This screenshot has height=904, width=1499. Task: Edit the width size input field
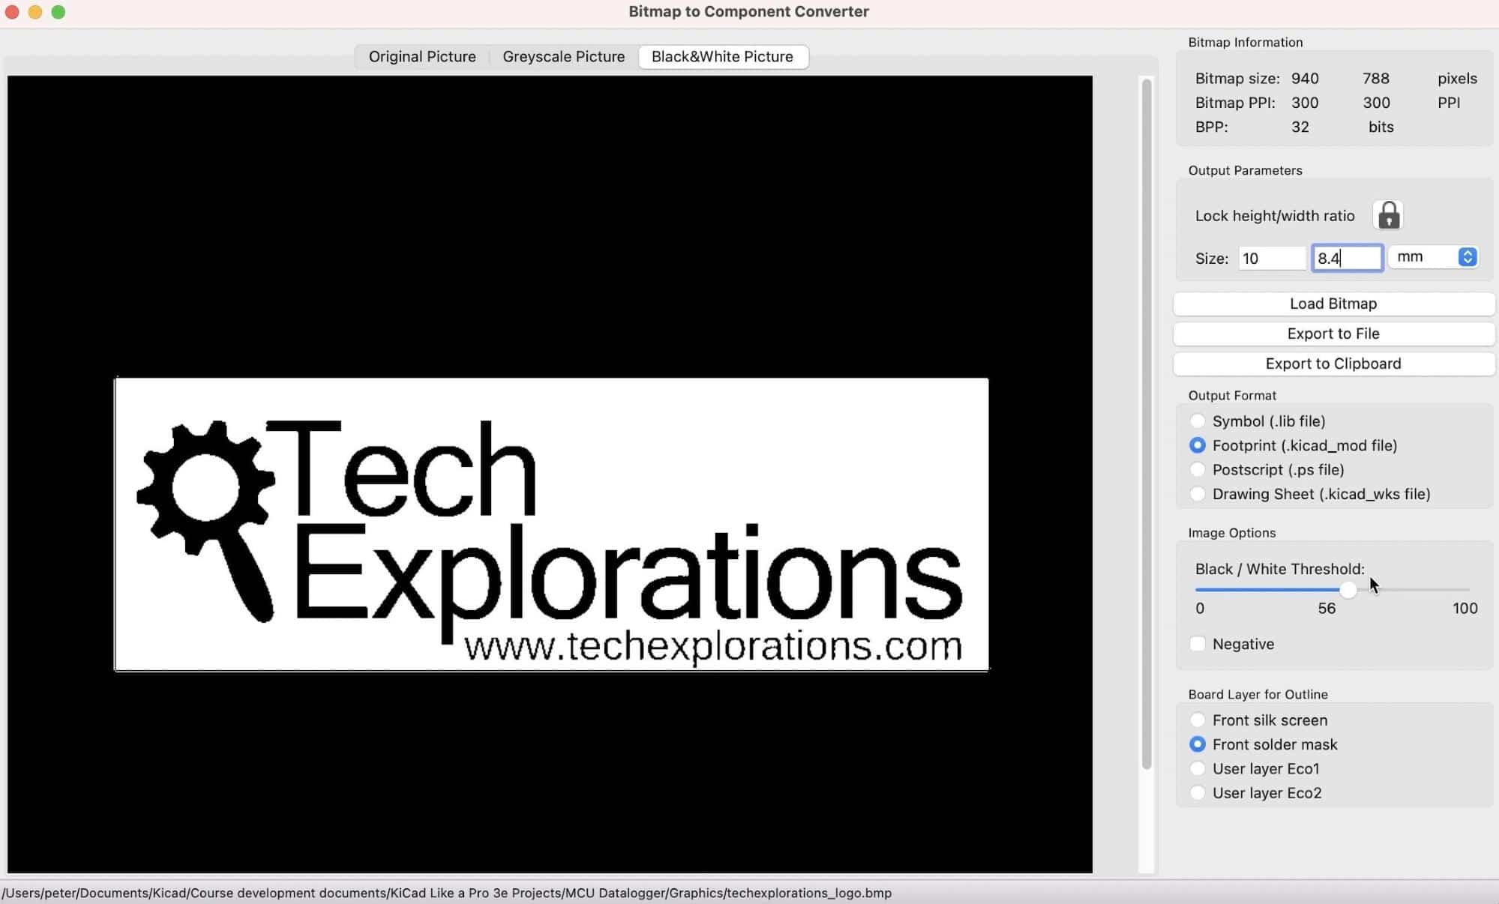[1270, 257]
